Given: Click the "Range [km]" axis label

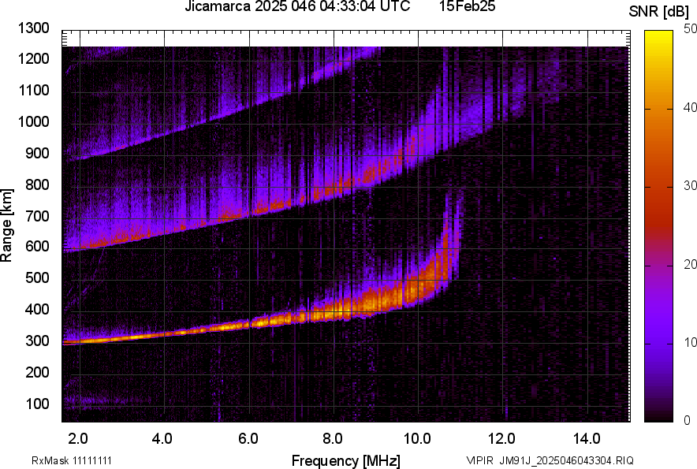Looking at the screenshot, I should click(x=6, y=225).
